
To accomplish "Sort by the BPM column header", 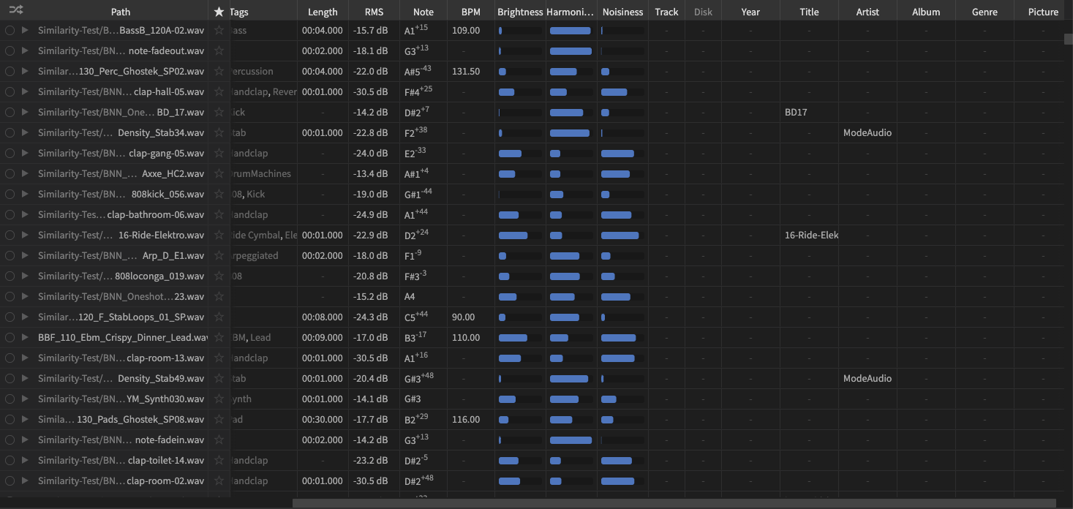I will 471,12.
